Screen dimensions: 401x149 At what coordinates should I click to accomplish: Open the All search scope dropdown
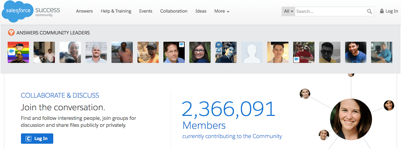289,11
